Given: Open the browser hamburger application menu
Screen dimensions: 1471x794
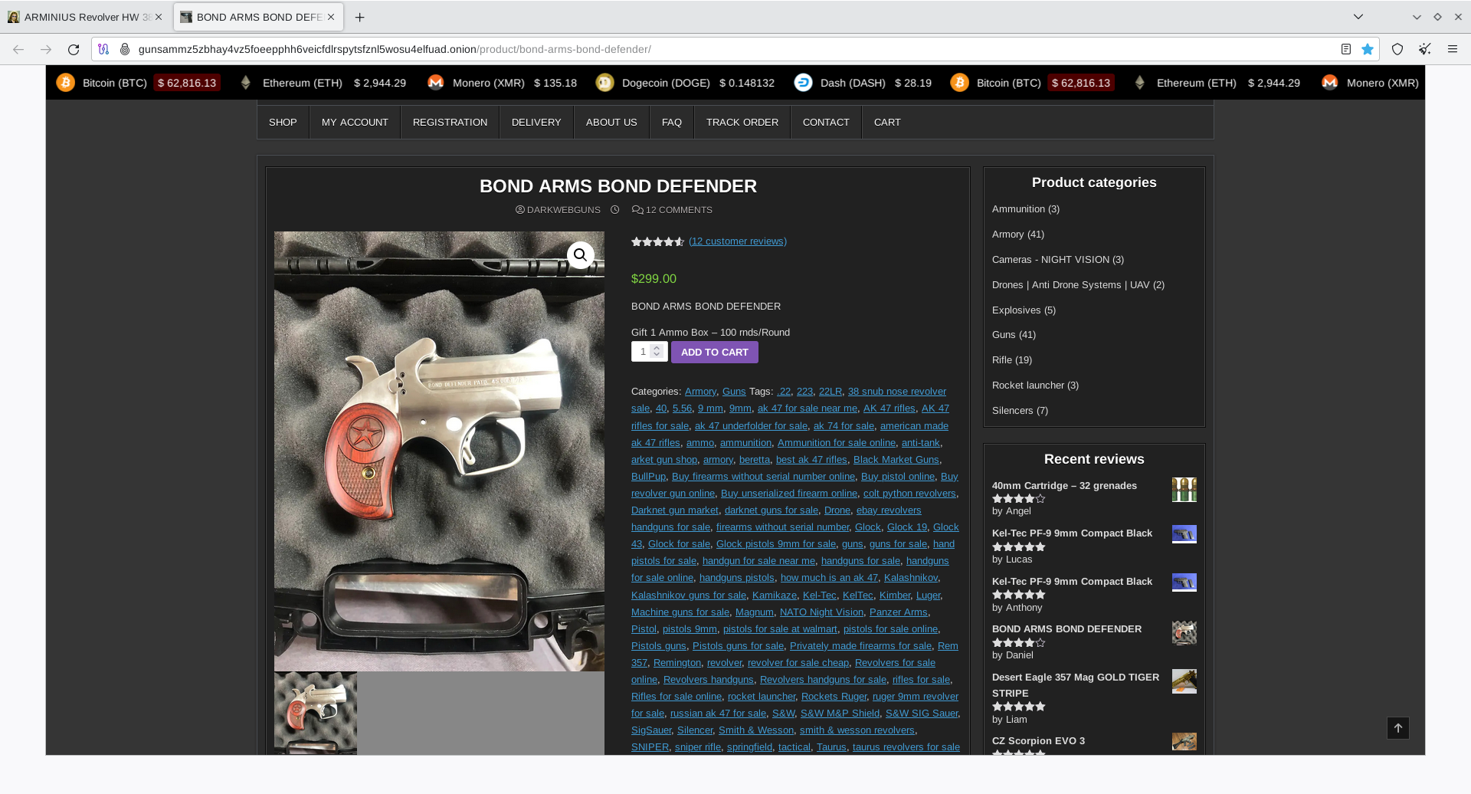Looking at the screenshot, I should point(1452,49).
